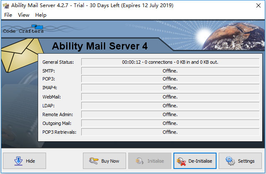Click the keys icon on Buy Now
Screen dimensions: 266x174
tap(94, 161)
